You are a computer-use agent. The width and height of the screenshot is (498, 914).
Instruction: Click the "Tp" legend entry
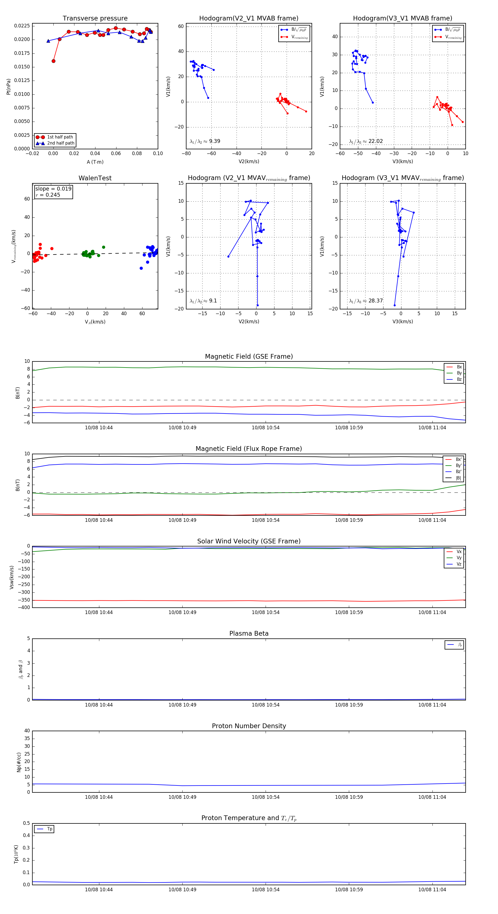tap(44, 829)
